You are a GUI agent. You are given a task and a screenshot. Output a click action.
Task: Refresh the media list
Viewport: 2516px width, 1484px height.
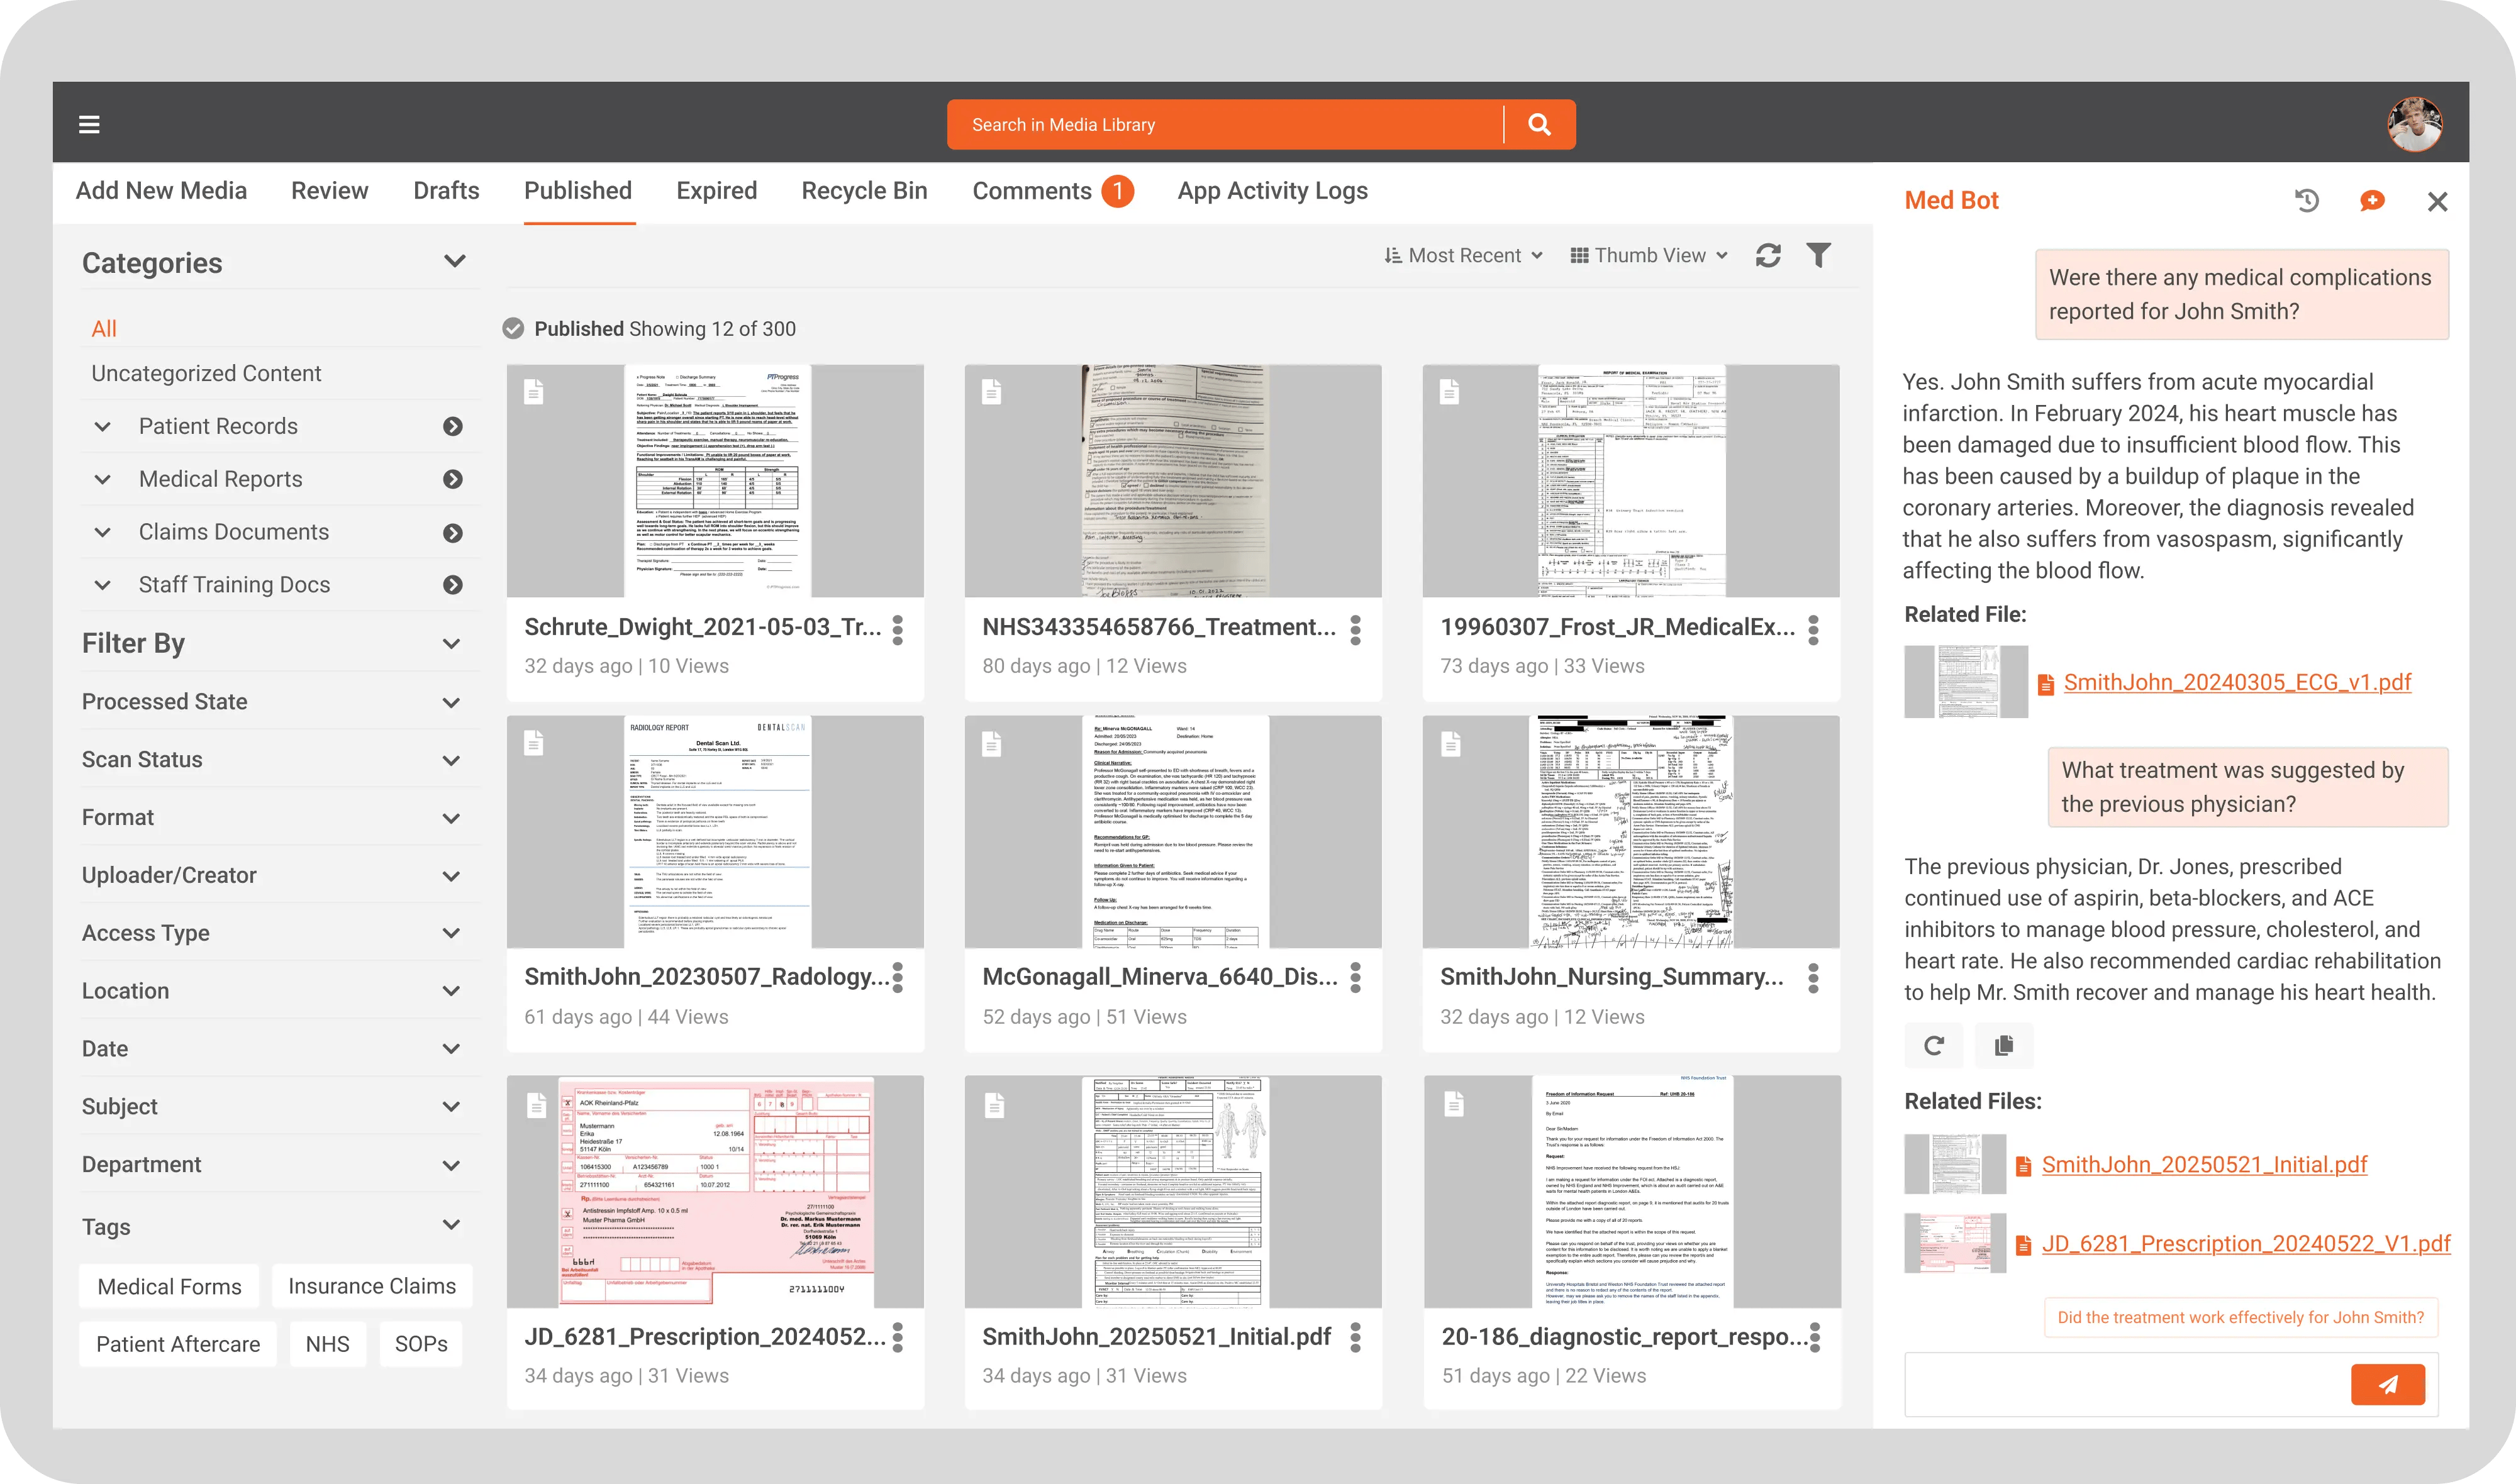tap(1768, 256)
